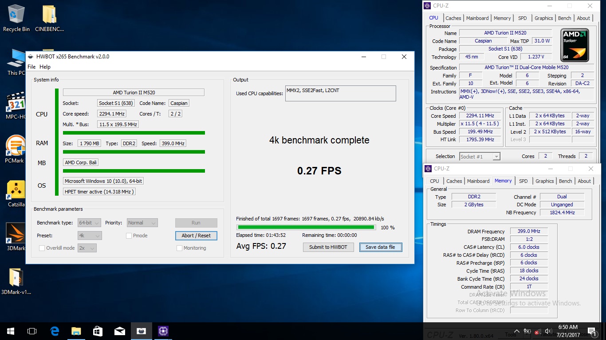
Task: Click the AMD Turion logo in CPU-Z
Action: (575, 45)
